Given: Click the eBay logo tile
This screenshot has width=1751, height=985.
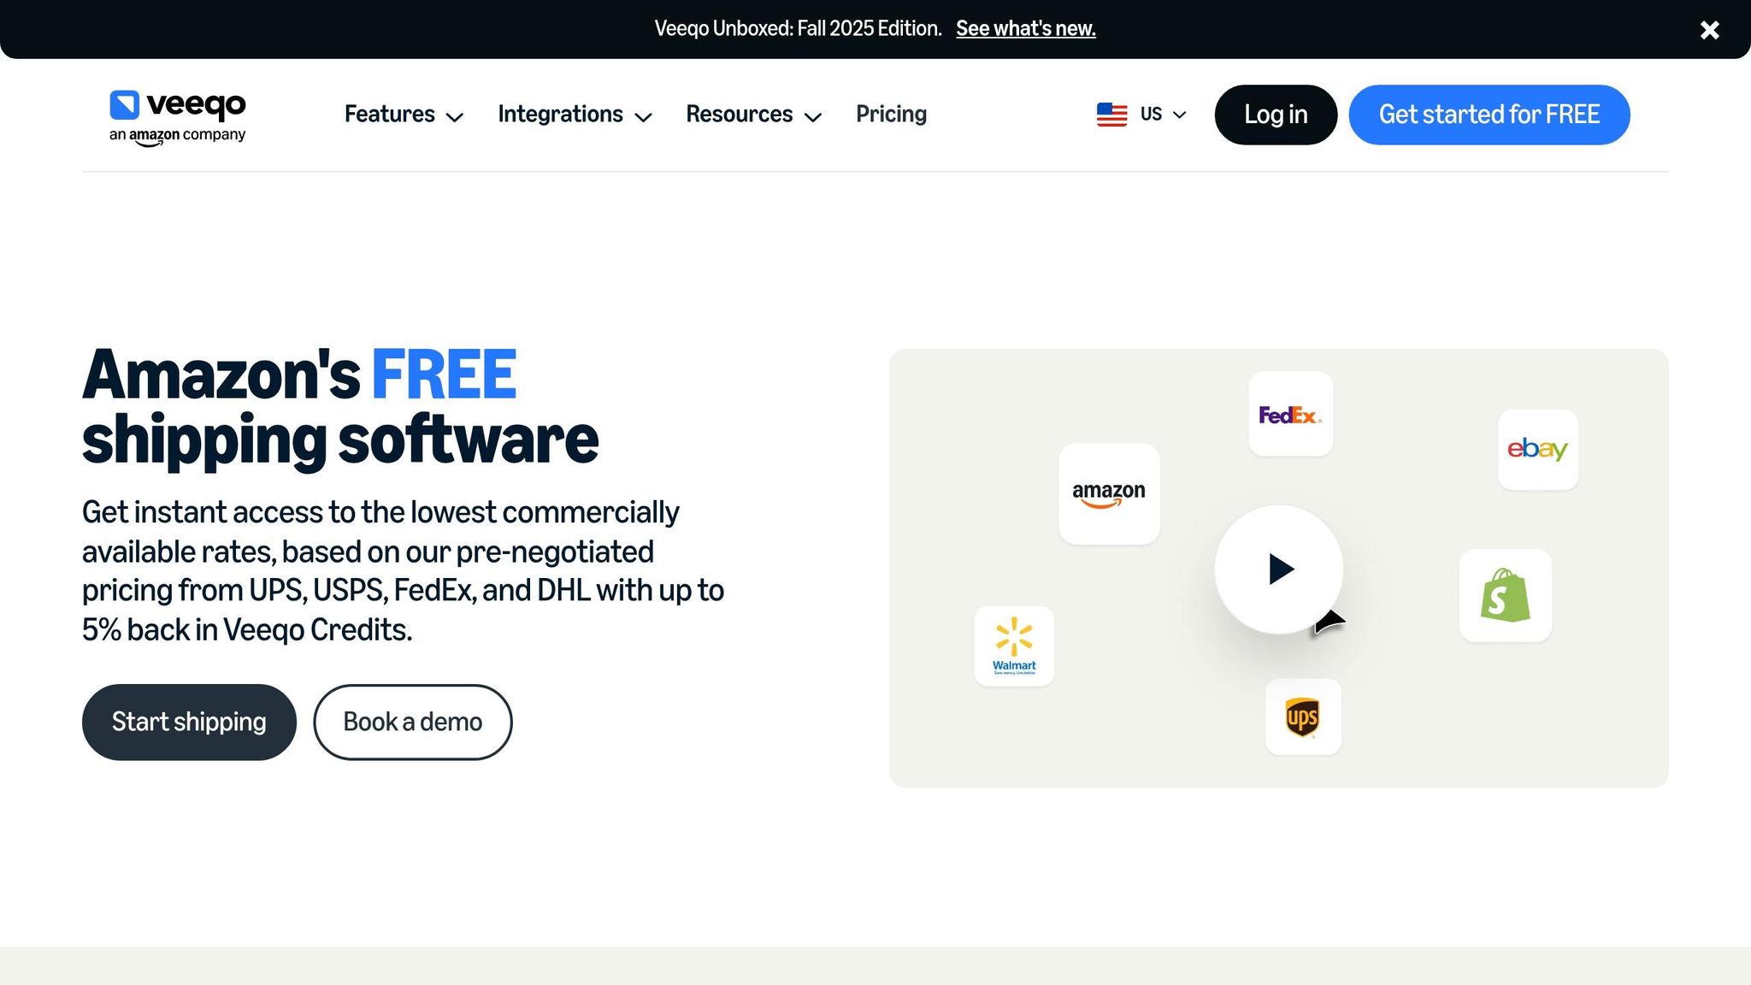Looking at the screenshot, I should [1537, 450].
